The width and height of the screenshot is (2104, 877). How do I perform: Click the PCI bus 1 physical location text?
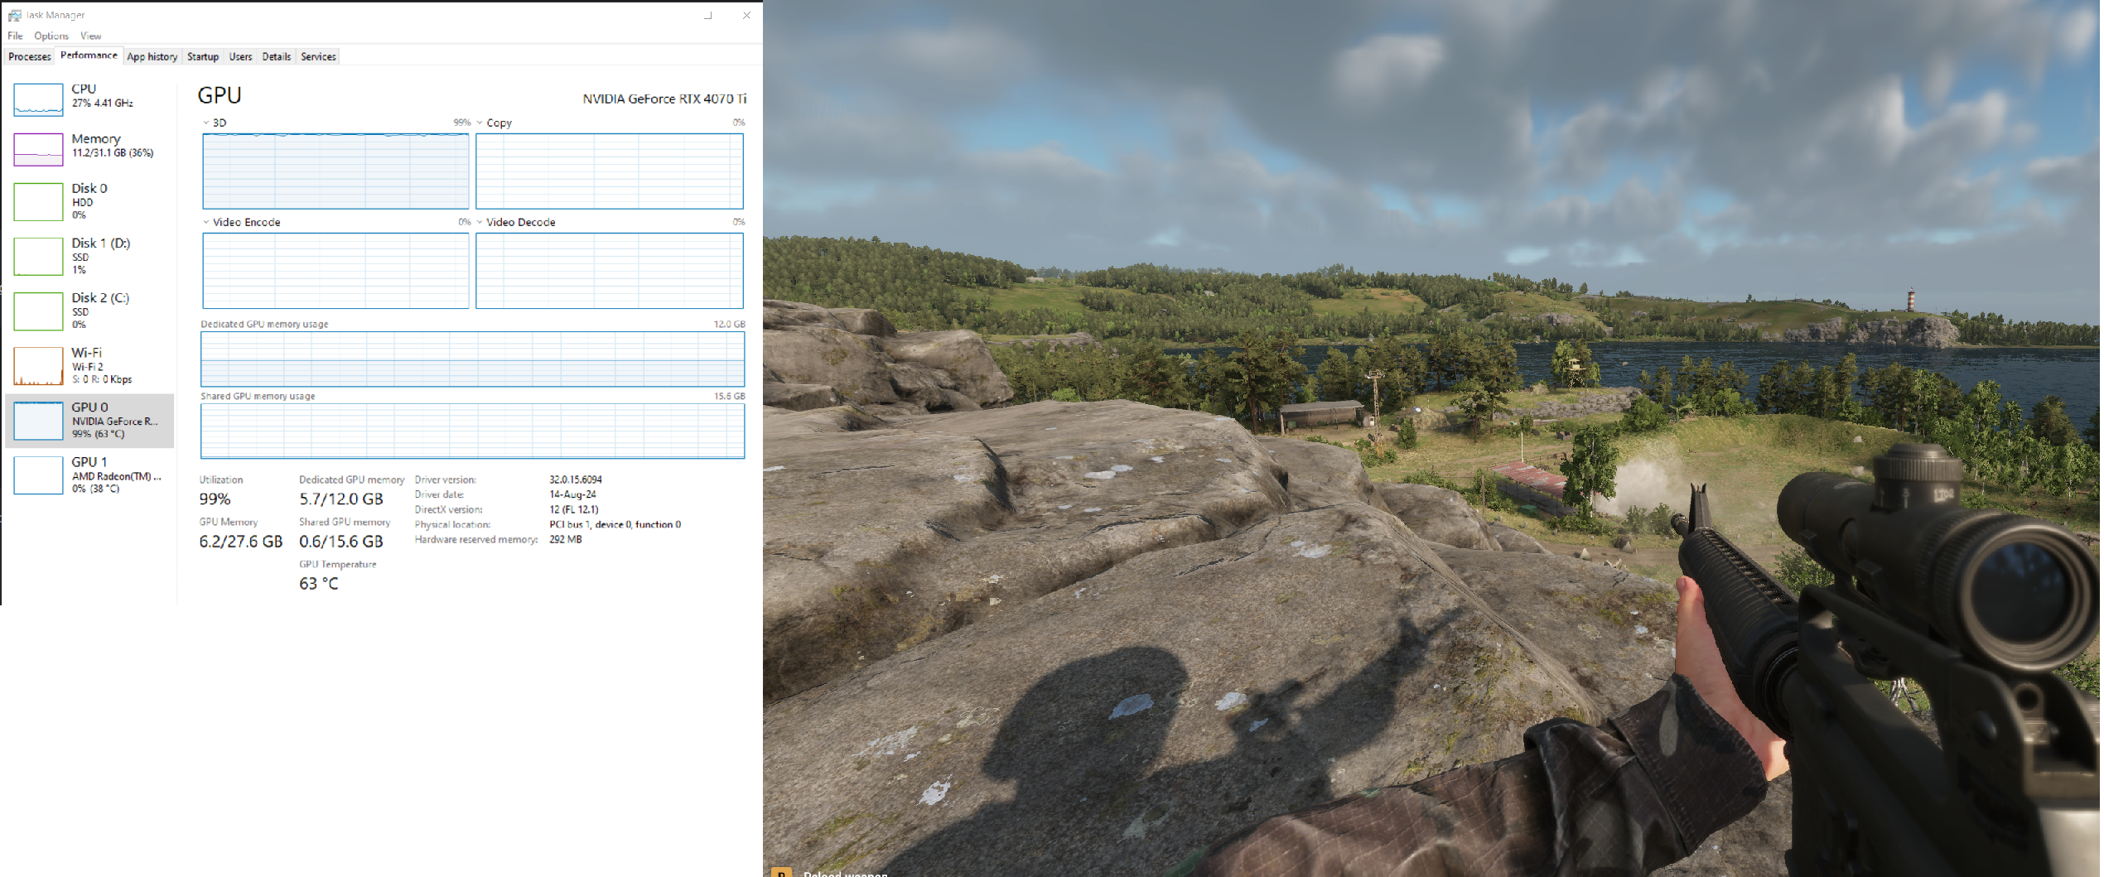(x=615, y=524)
